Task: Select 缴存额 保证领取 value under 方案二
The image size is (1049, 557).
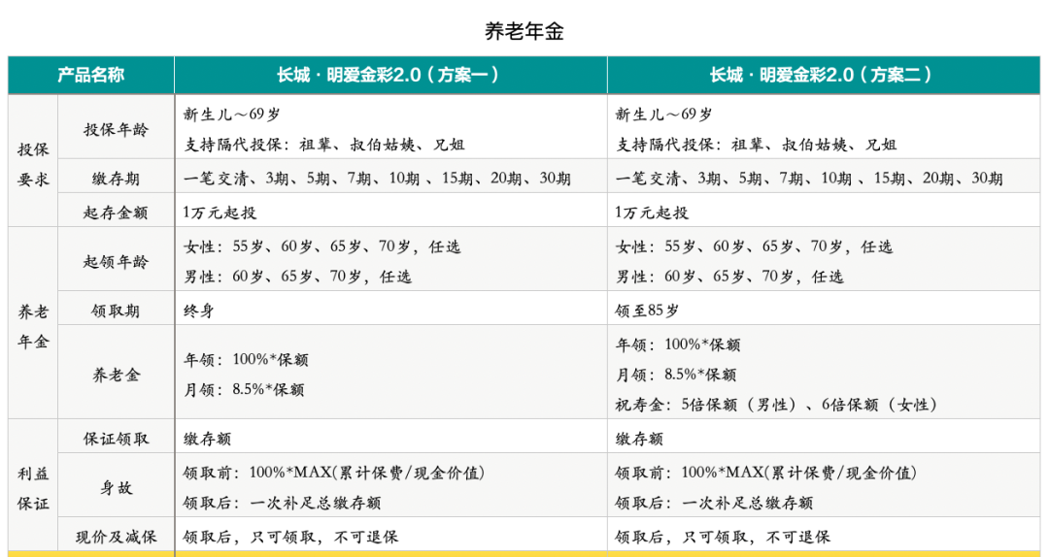Action: 639,439
